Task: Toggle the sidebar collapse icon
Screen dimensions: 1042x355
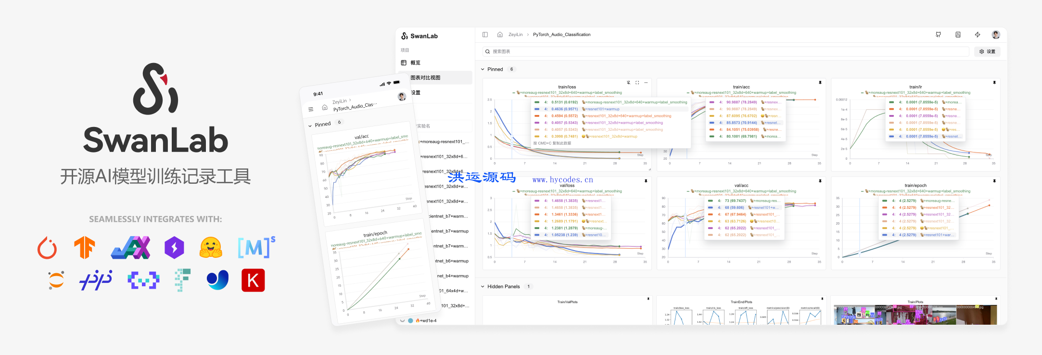Action: tap(485, 35)
